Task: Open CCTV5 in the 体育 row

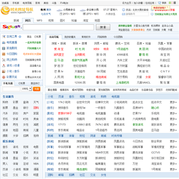Action: tap(156, 153)
